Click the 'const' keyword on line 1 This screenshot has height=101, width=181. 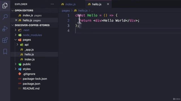(80, 15)
